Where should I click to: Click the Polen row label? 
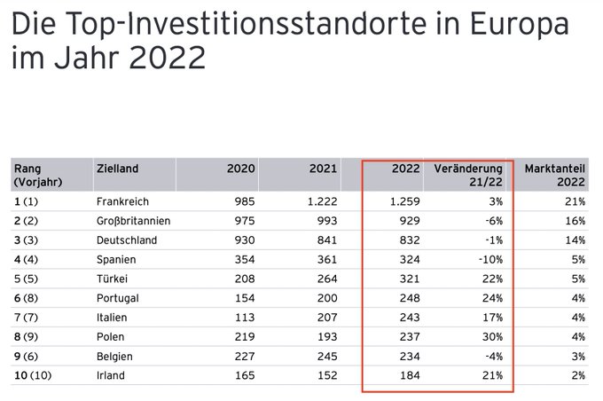pos(110,336)
